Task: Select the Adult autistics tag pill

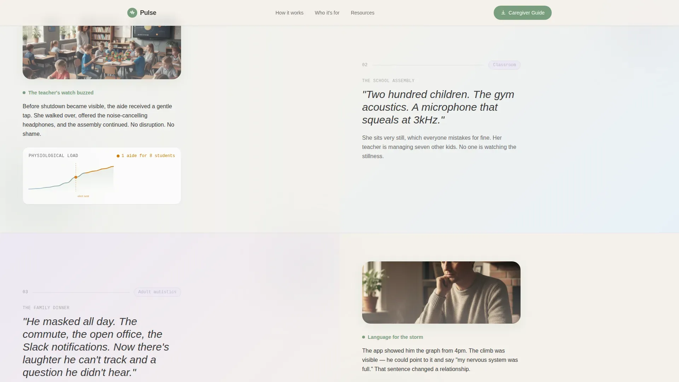Action: (x=157, y=292)
